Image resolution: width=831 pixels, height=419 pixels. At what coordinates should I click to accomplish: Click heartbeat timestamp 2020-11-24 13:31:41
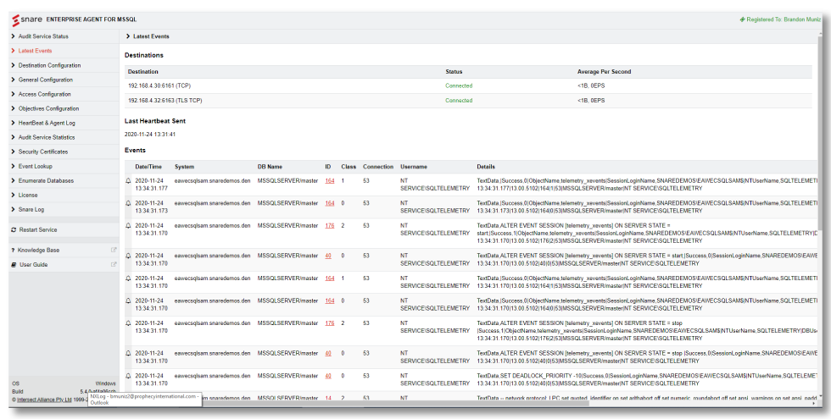[150, 135]
